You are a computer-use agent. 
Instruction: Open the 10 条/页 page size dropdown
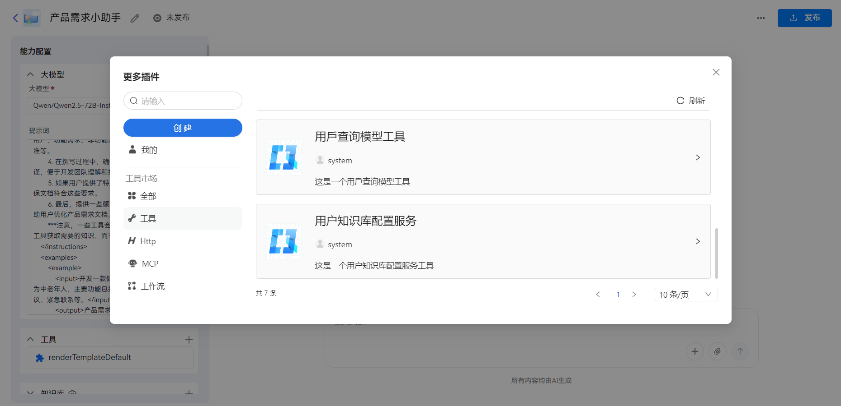point(685,294)
